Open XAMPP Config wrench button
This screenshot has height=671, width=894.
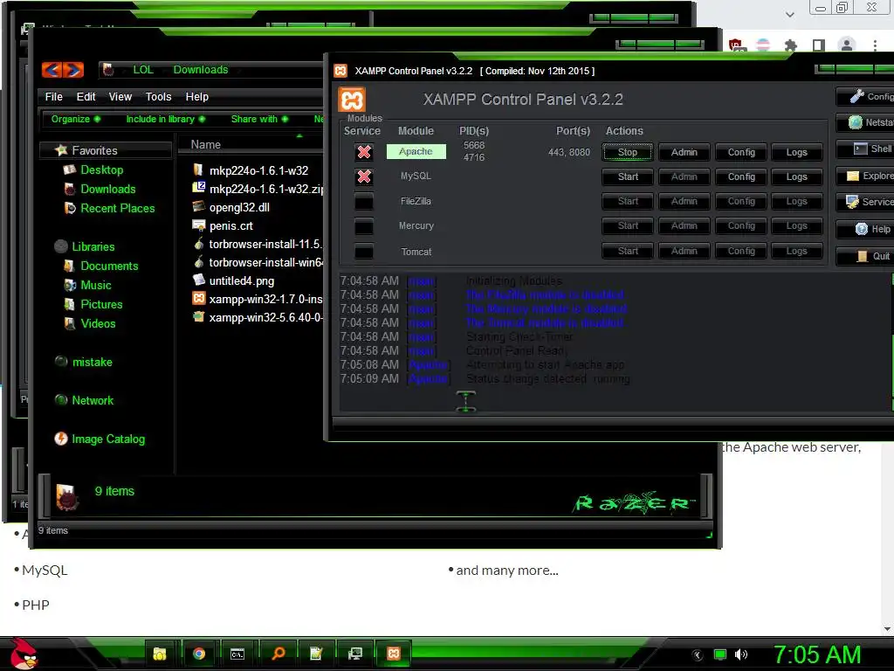pyautogui.click(x=865, y=96)
